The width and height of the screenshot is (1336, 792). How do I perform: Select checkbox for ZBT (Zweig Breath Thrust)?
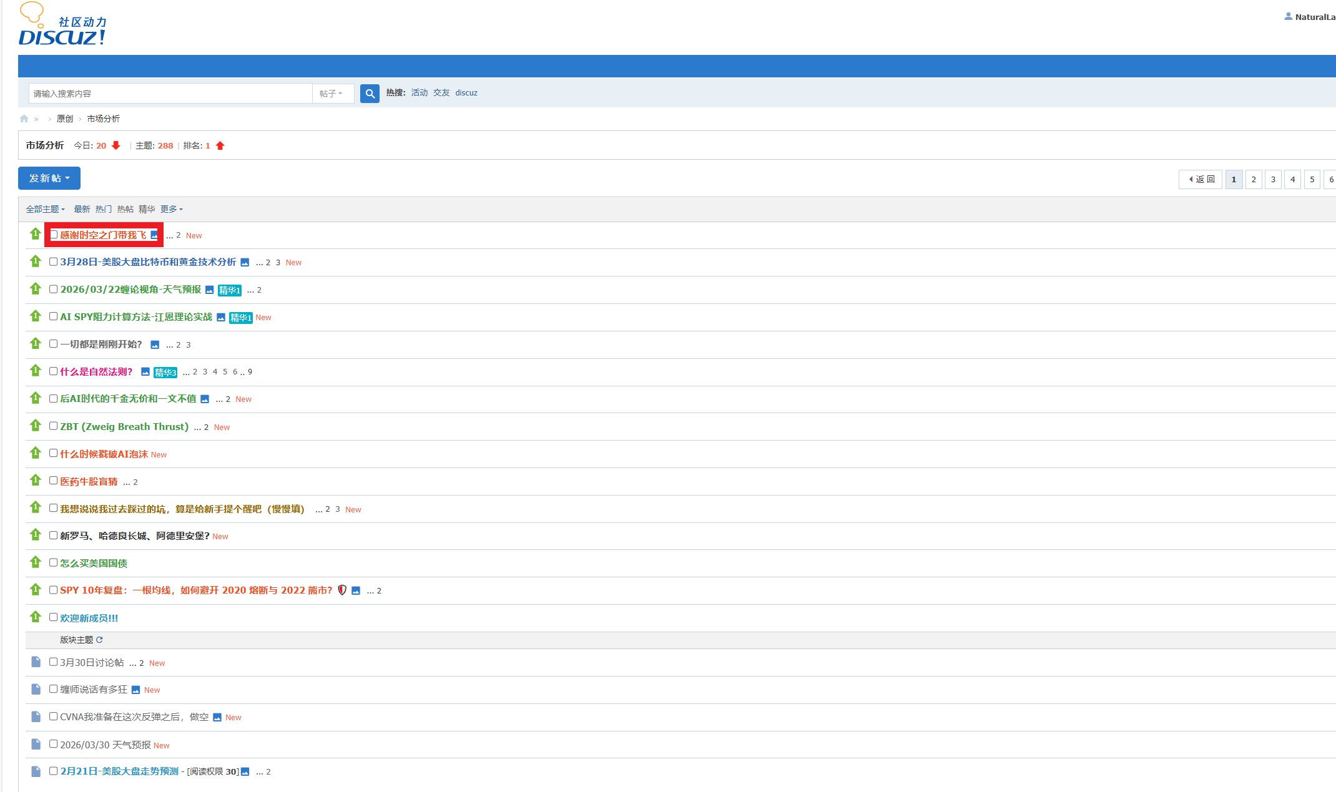pos(54,426)
